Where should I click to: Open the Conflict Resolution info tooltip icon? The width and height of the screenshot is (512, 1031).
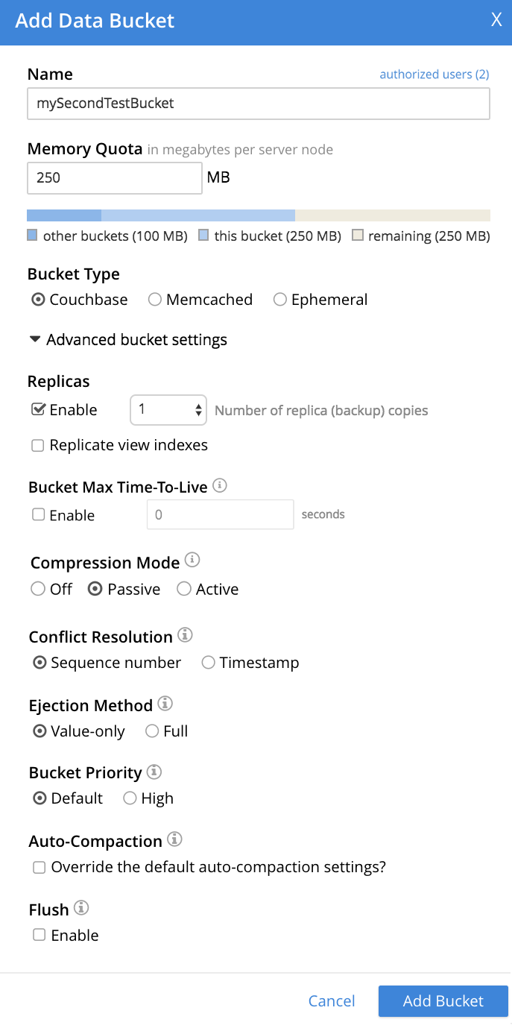pyautogui.click(x=186, y=635)
